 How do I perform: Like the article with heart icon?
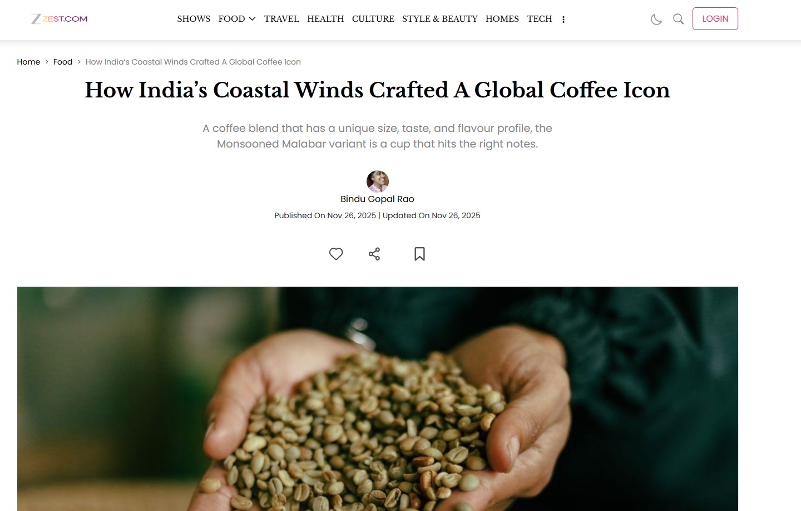(336, 254)
